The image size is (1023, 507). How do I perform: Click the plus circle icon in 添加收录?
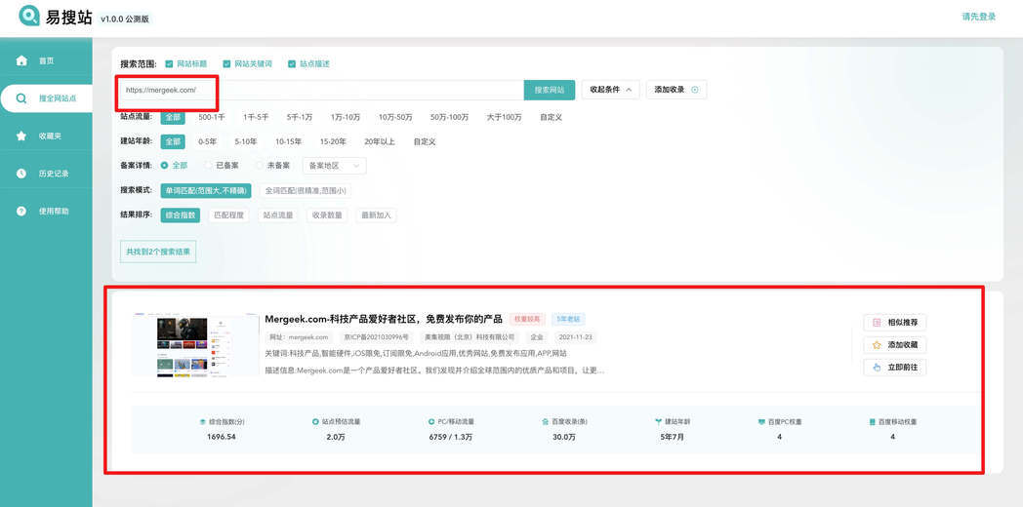tap(694, 90)
